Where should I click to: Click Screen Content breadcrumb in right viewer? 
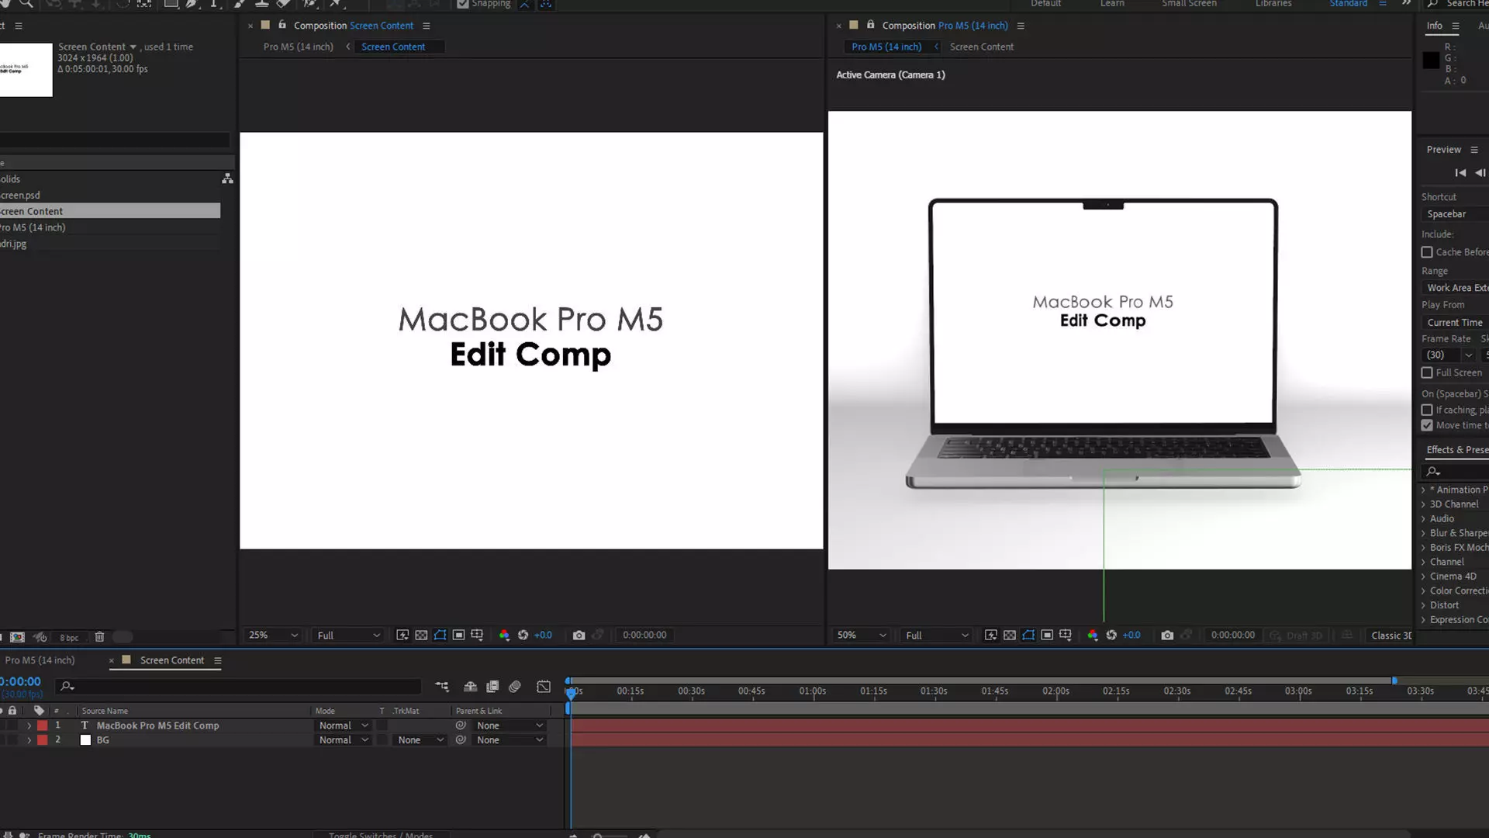point(981,47)
